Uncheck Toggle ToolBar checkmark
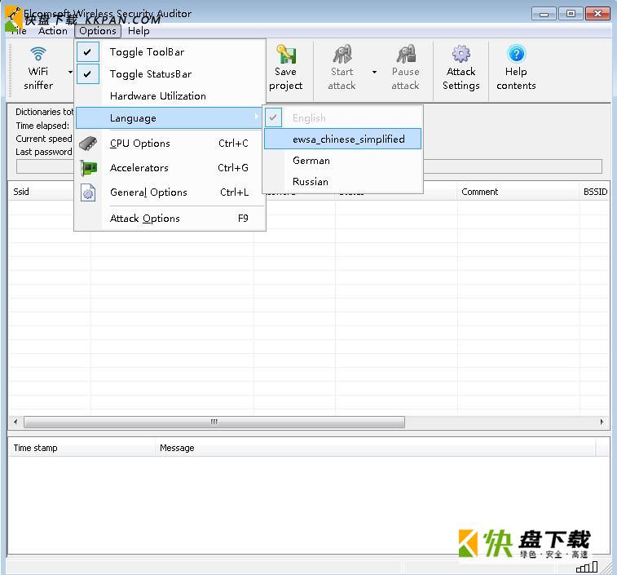This screenshot has height=575, width=617. [88, 52]
